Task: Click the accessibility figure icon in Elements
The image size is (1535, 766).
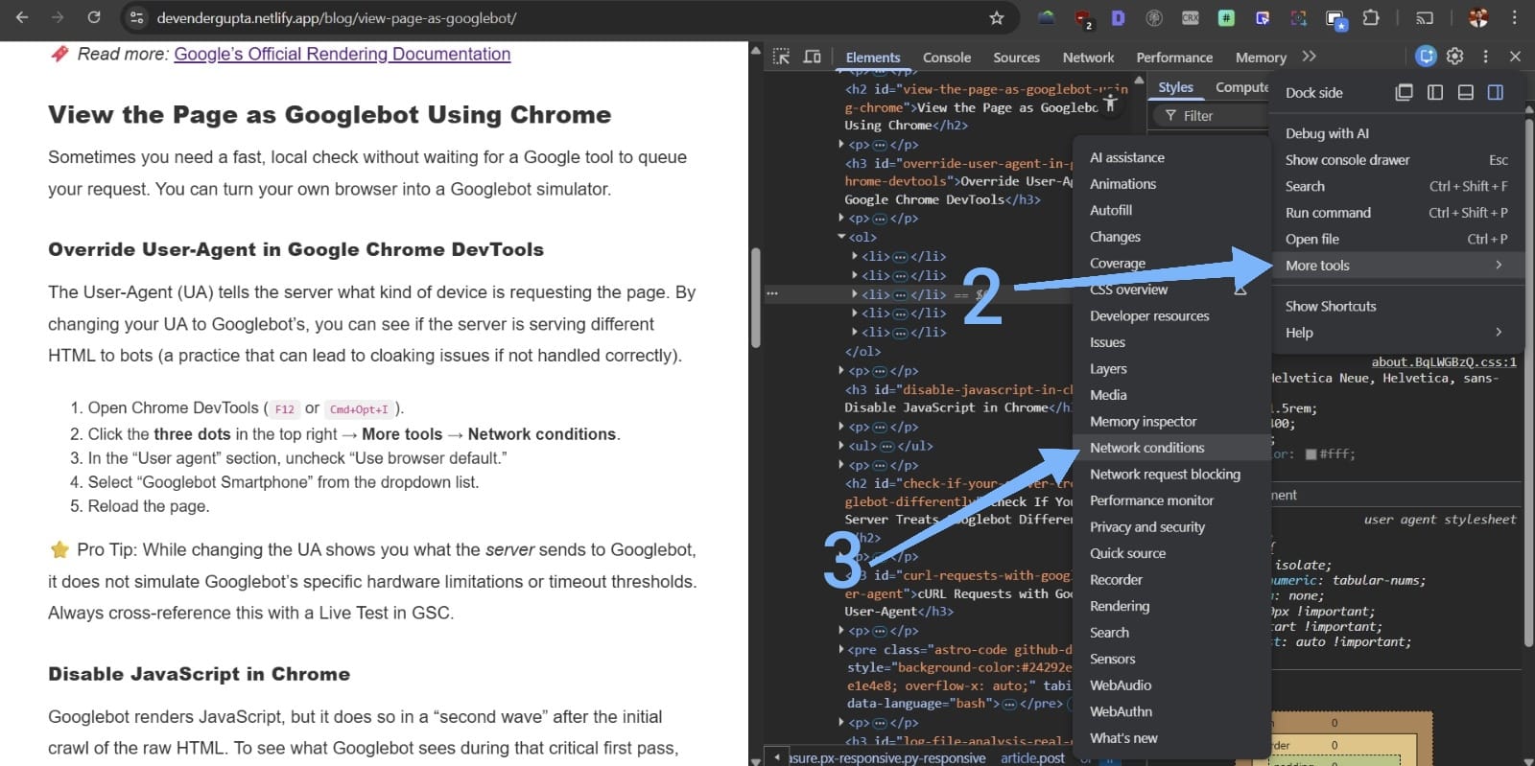Action: (x=1110, y=102)
